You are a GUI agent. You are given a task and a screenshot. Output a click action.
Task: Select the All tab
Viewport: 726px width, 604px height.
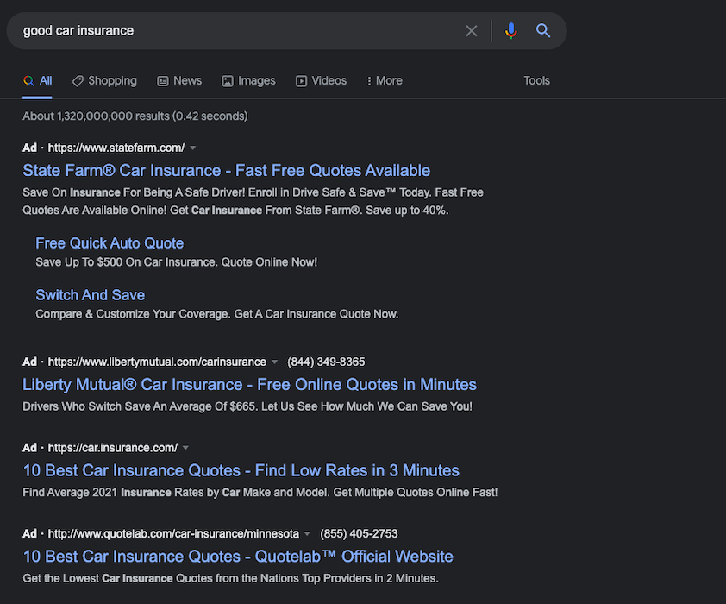pos(37,80)
